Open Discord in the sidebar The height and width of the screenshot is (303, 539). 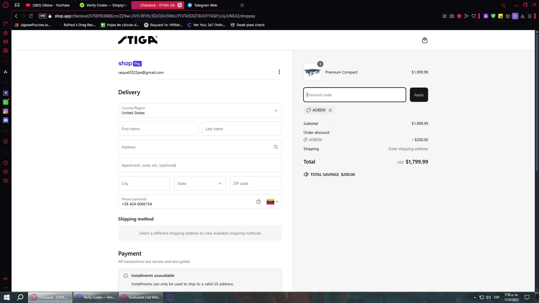click(5, 120)
